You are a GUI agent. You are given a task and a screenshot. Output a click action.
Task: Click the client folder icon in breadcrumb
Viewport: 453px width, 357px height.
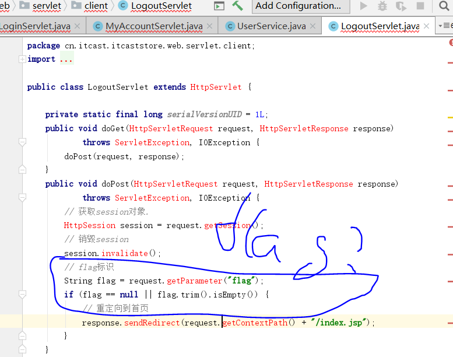pyautogui.click(x=76, y=5)
